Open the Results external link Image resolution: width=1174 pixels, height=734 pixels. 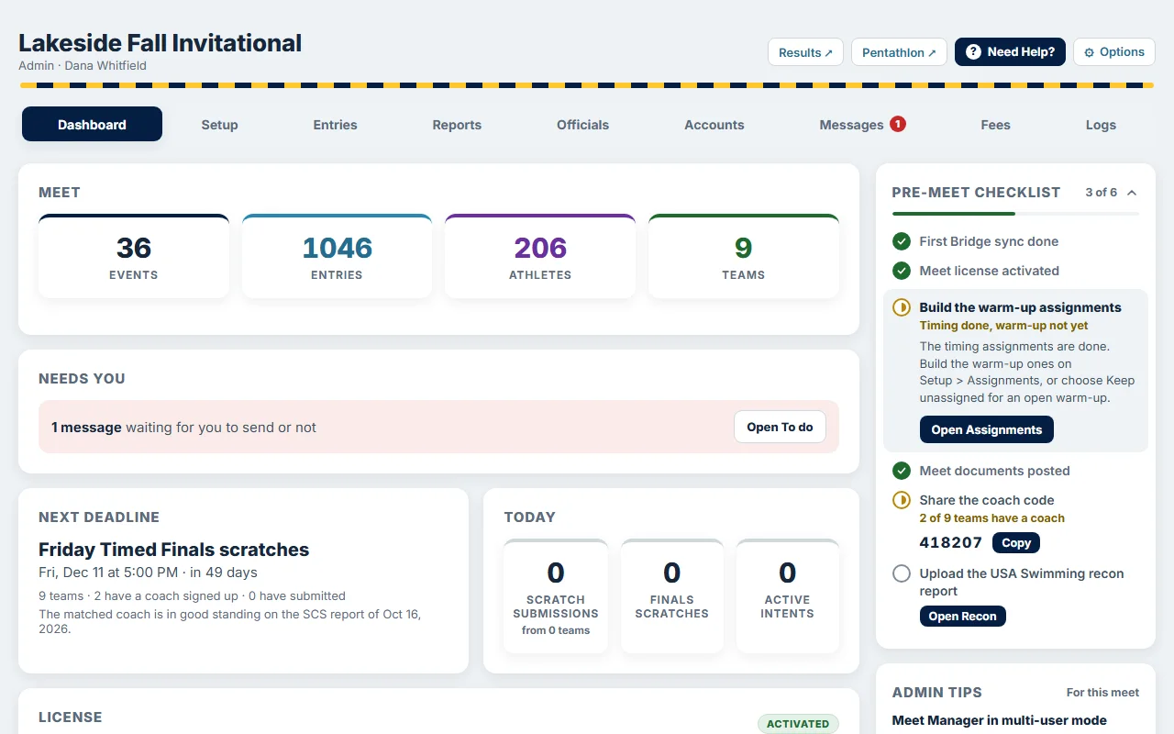(805, 52)
